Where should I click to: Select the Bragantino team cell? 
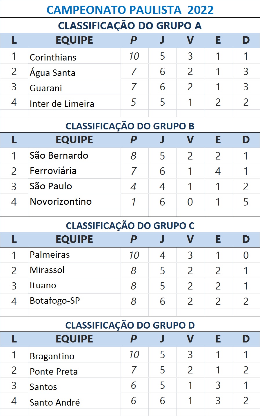[x=52, y=356]
